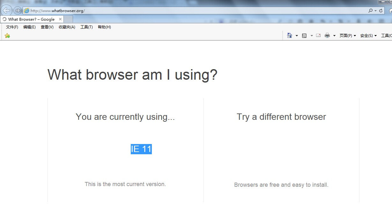Click the printer icon
The width and height of the screenshot is (392, 210).
click(x=327, y=36)
